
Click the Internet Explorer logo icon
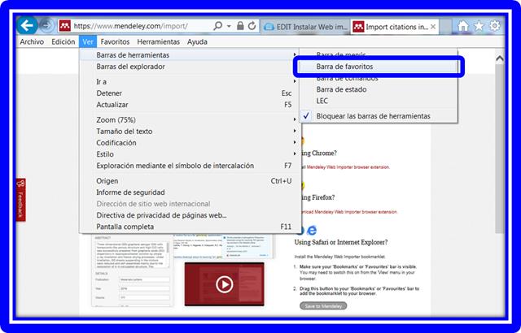[311, 230]
